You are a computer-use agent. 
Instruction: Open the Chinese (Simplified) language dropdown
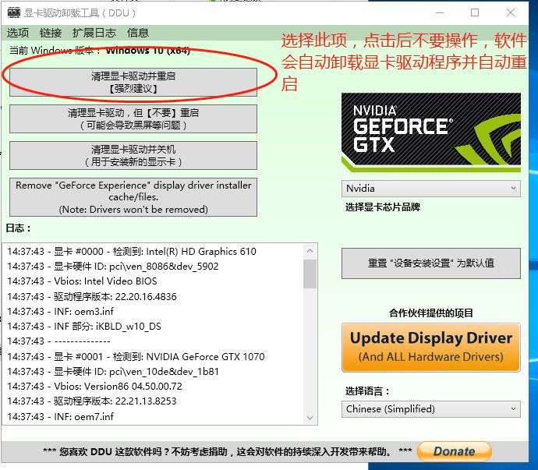click(x=431, y=409)
